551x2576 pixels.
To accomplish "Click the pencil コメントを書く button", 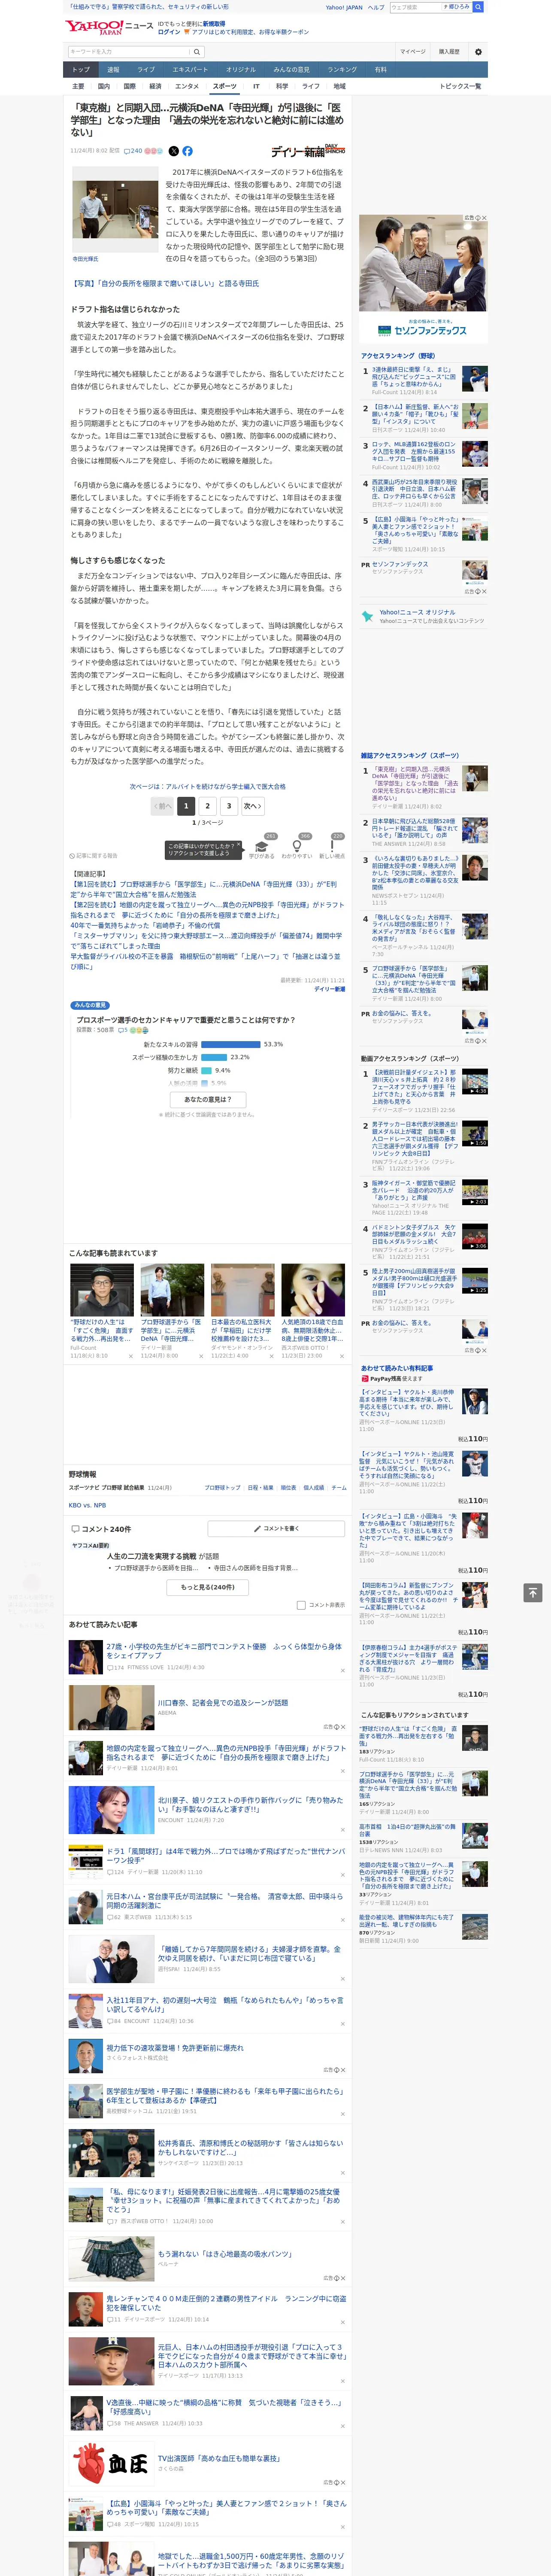I will coord(277,1528).
